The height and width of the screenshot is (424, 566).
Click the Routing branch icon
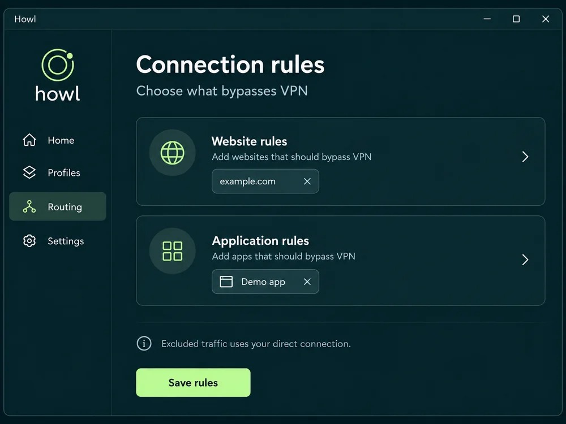(x=29, y=206)
